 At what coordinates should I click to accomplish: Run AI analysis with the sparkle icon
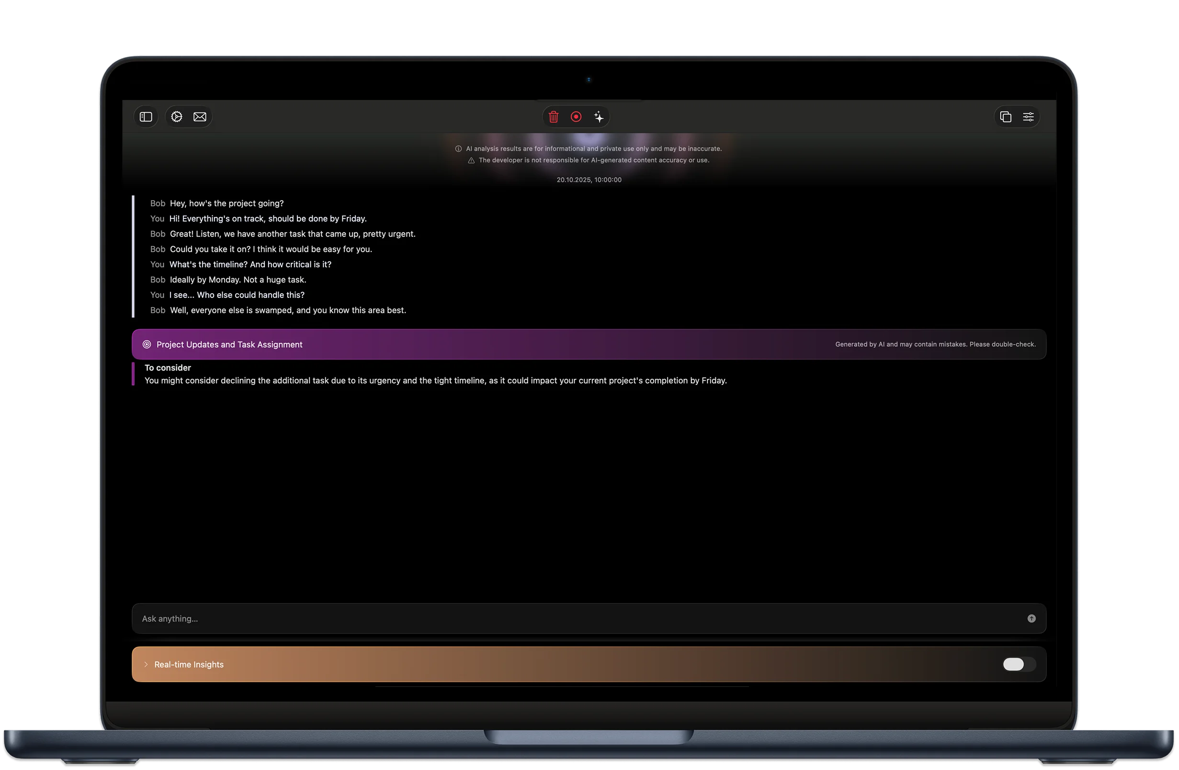point(599,117)
